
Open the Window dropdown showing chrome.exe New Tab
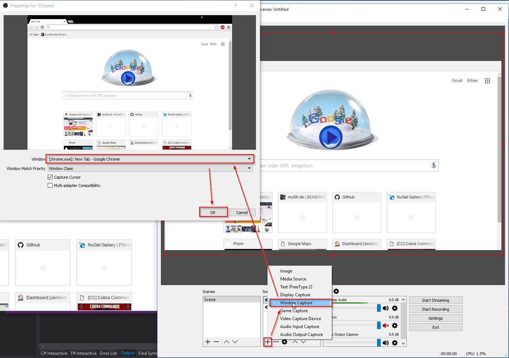click(x=150, y=159)
